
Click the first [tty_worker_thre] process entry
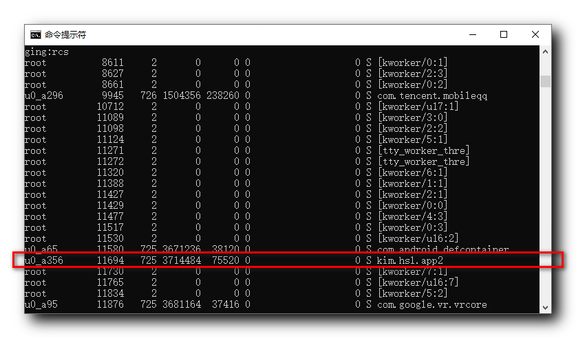[423, 150]
